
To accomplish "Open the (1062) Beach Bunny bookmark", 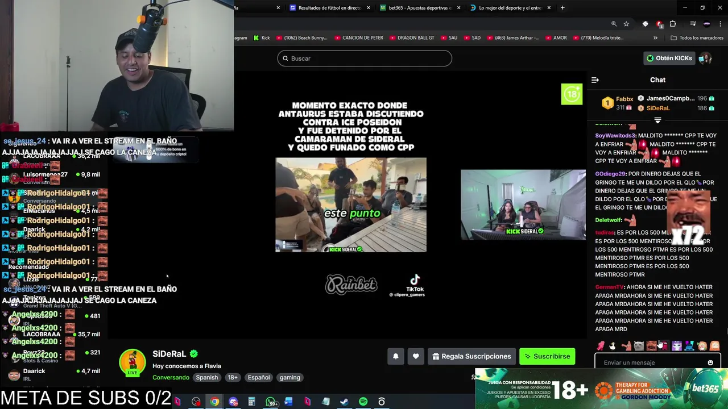I will [x=301, y=38].
